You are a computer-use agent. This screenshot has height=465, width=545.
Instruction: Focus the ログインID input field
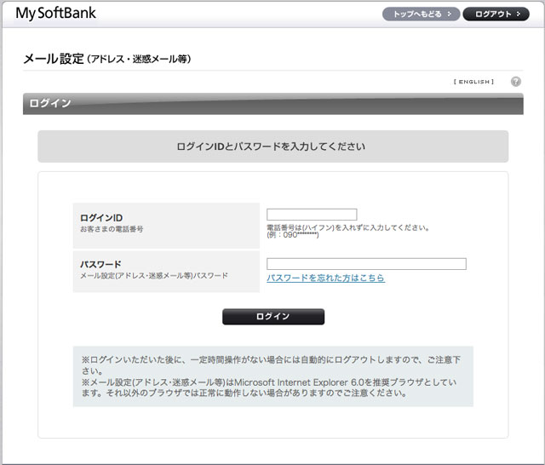click(312, 215)
